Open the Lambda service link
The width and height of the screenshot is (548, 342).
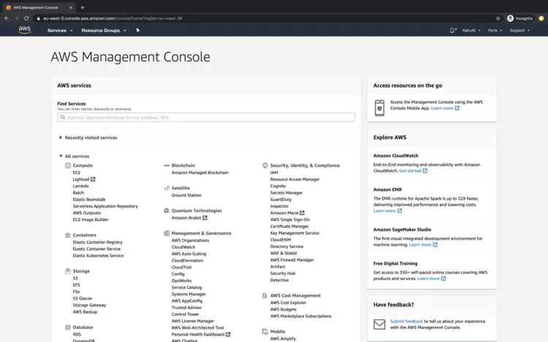[x=80, y=186]
